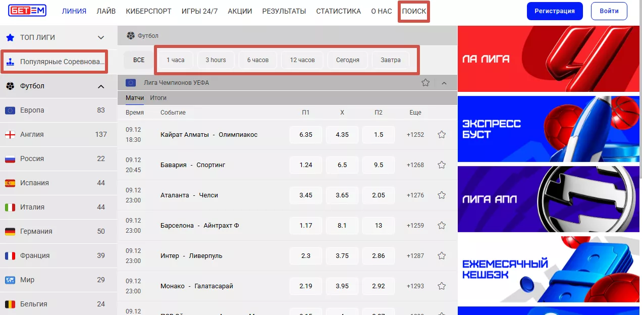The width and height of the screenshot is (642, 315).
Task: Collapse the Лига Чемпионов УЕФА match list
Action: [x=444, y=82]
